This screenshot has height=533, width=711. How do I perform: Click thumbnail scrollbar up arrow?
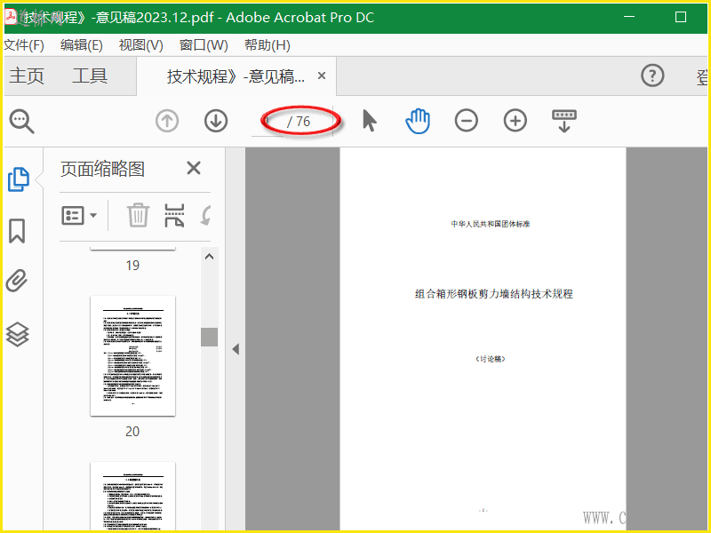point(209,257)
